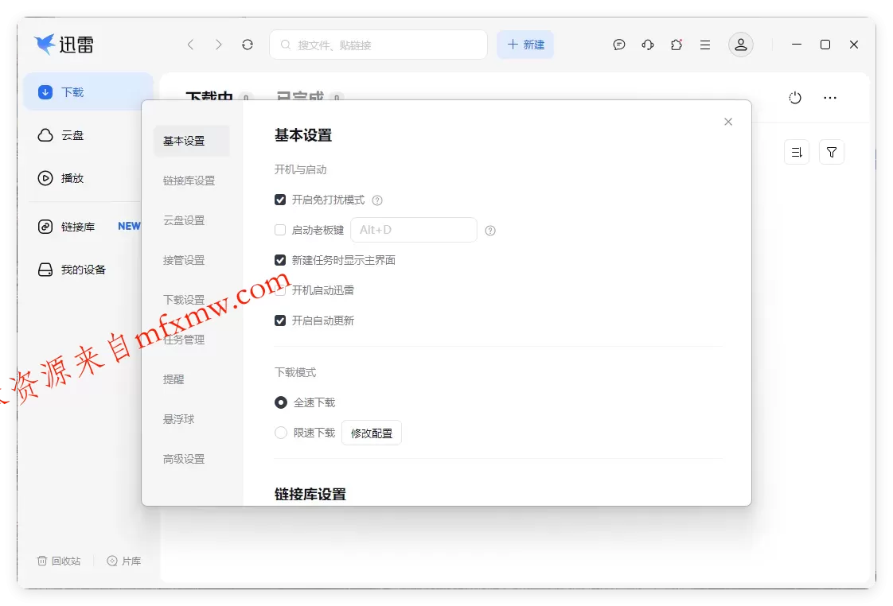Screen dimensions: 893x606
Task: Uncheck 新建任务时显示主界面 checkbox
Action: 279,260
